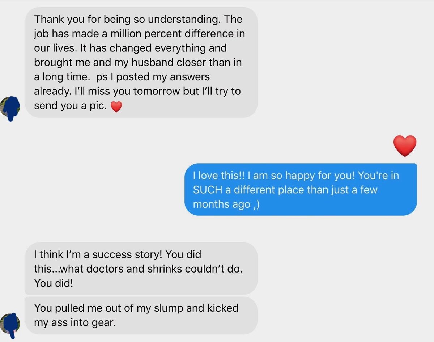The height and width of the screenshot is (342, 434).
Task: Select the blue "I love this!!" message bubble
Action: point(301,189)
